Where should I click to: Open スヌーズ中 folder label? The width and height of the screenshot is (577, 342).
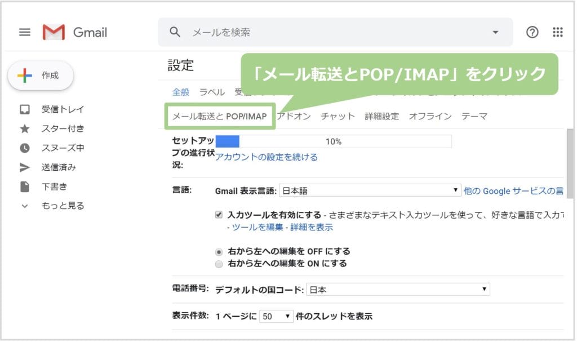[x=63, y=148]
